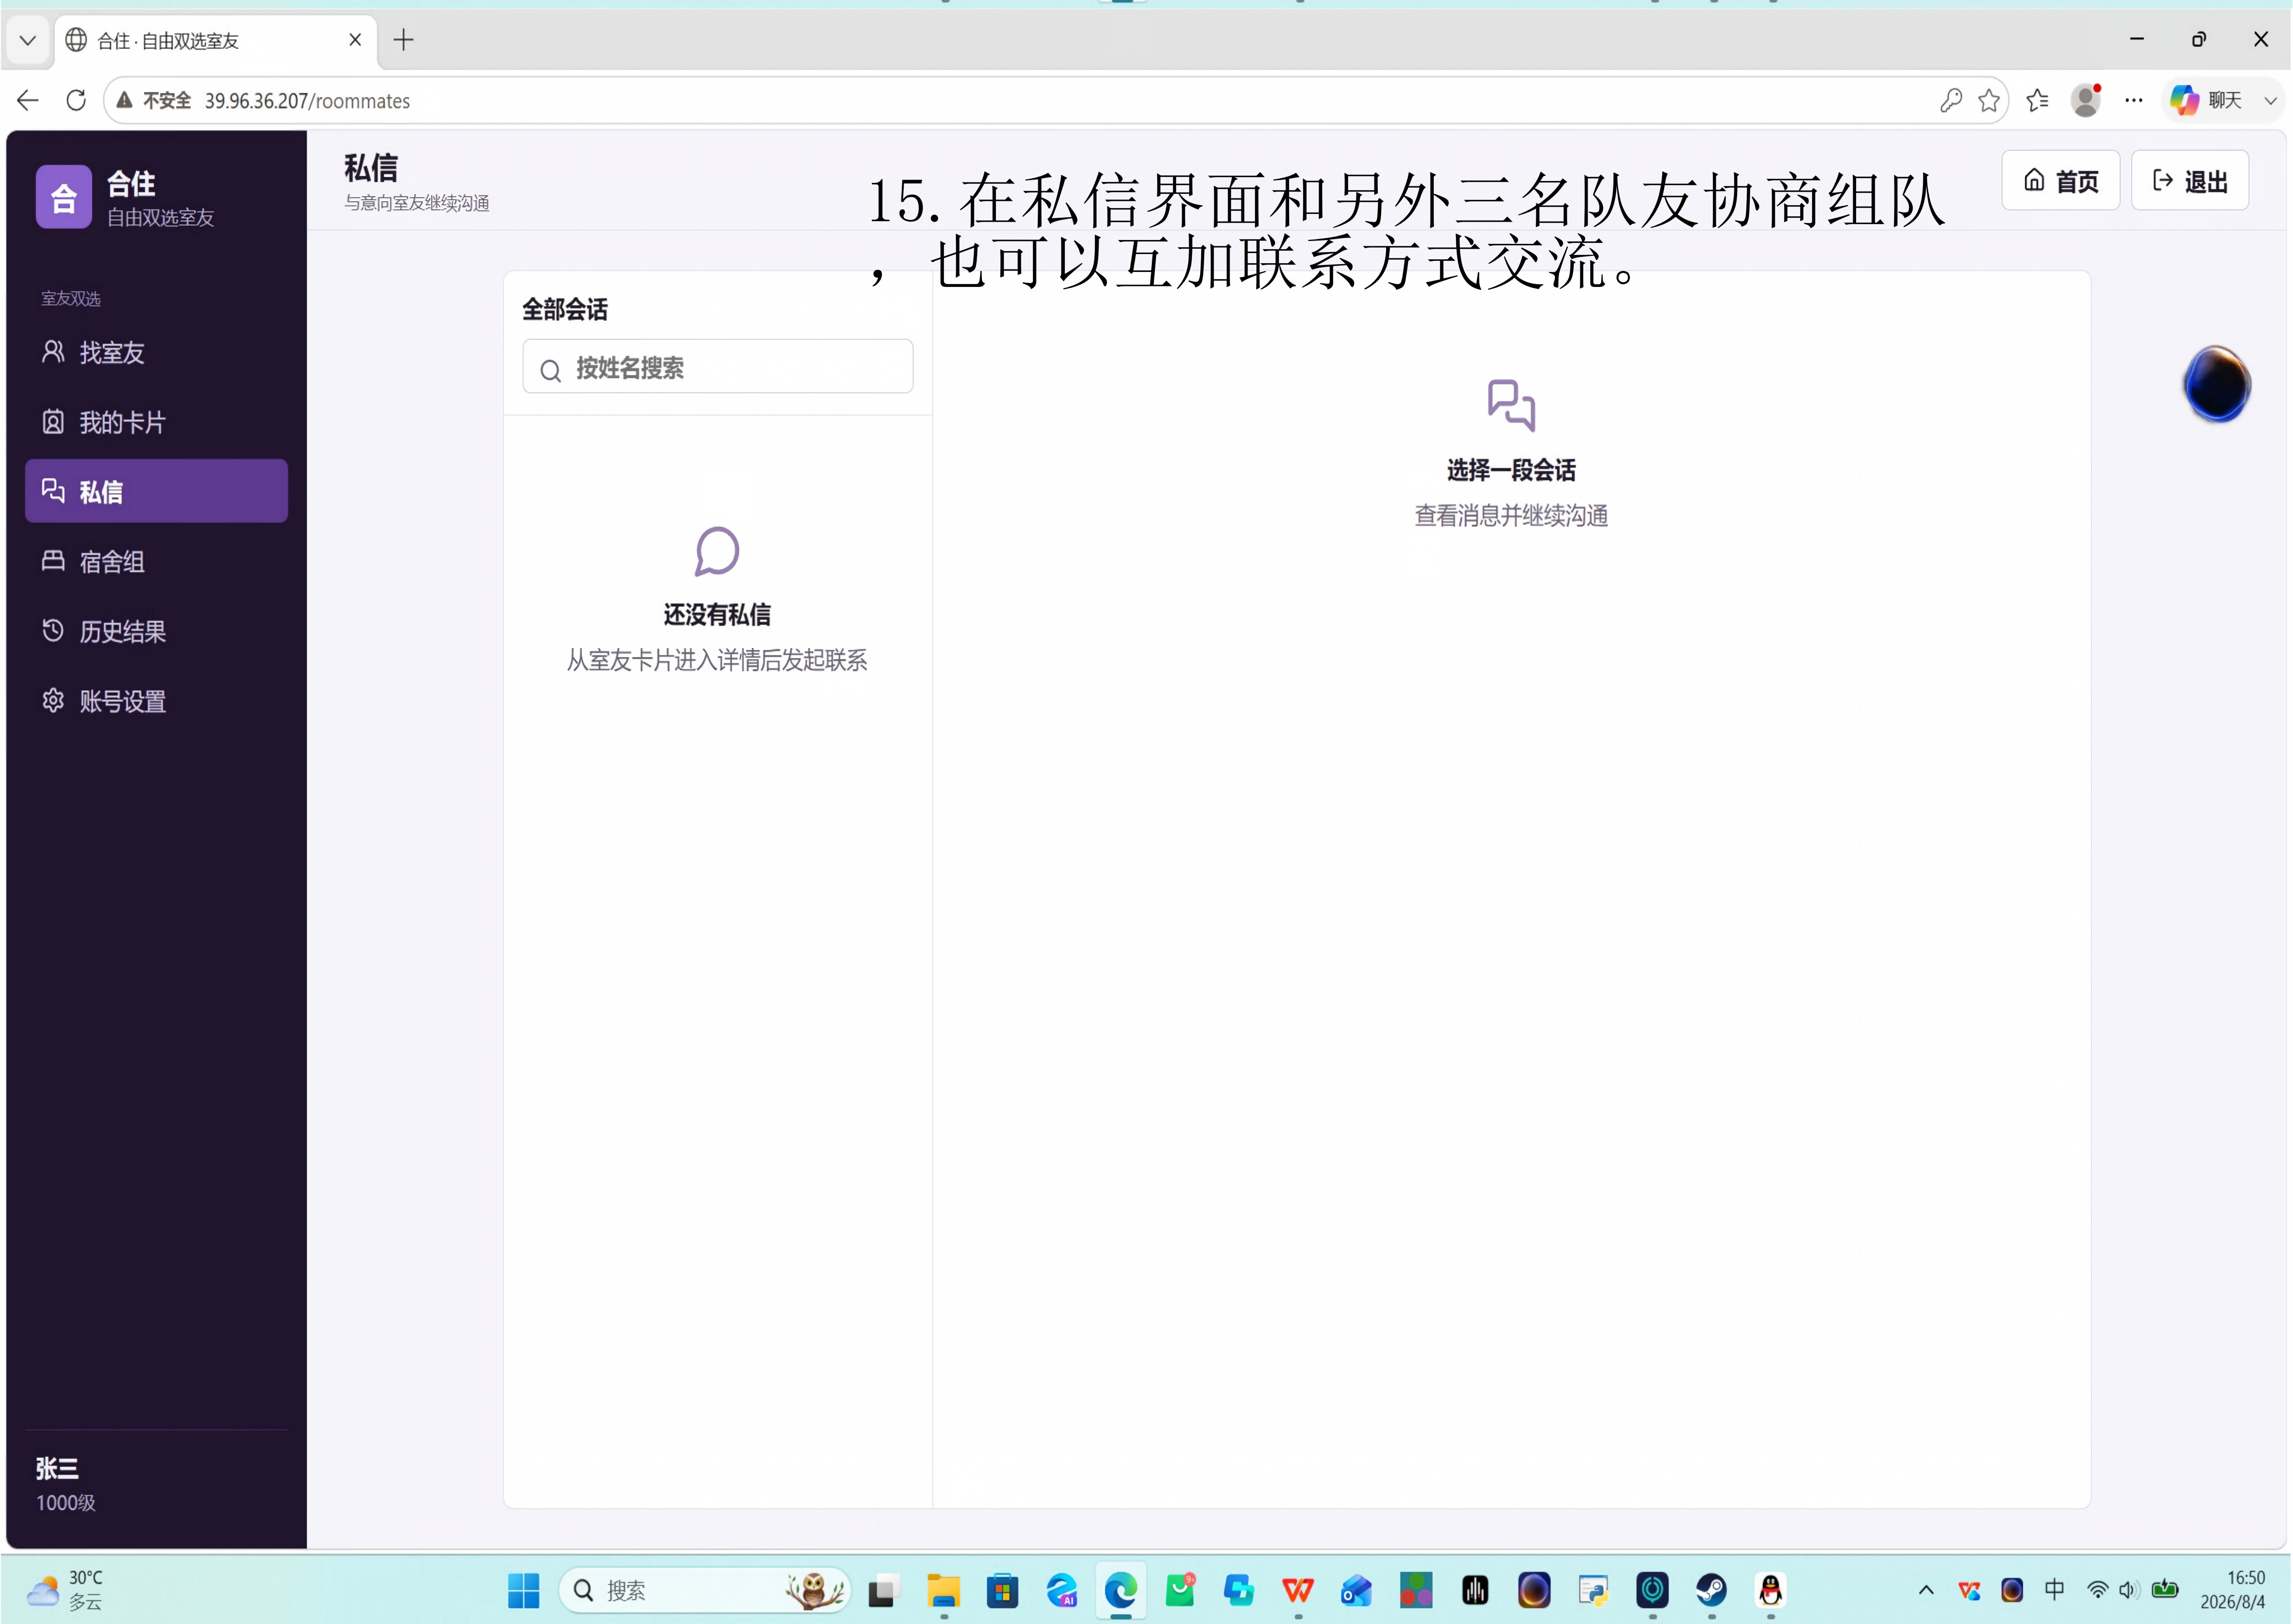Click the 全部会话 heading
The width and height of the screenshot is (2293, 1624).
[565, 309]
